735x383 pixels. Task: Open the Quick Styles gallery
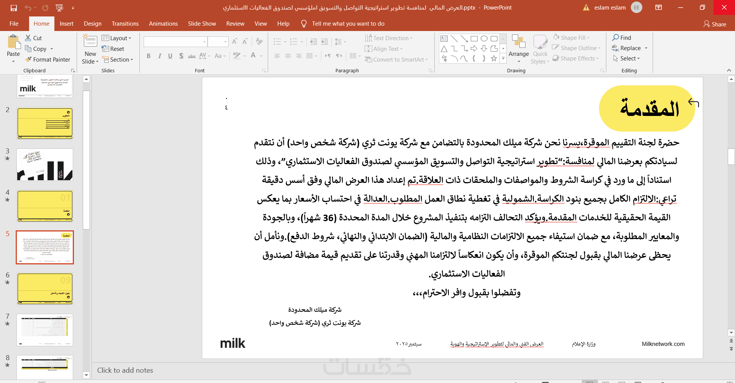coord(540,49)
